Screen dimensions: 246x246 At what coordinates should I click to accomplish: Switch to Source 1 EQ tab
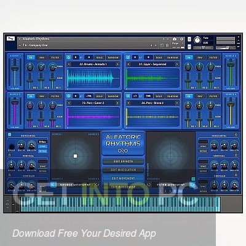click(31, 58)
